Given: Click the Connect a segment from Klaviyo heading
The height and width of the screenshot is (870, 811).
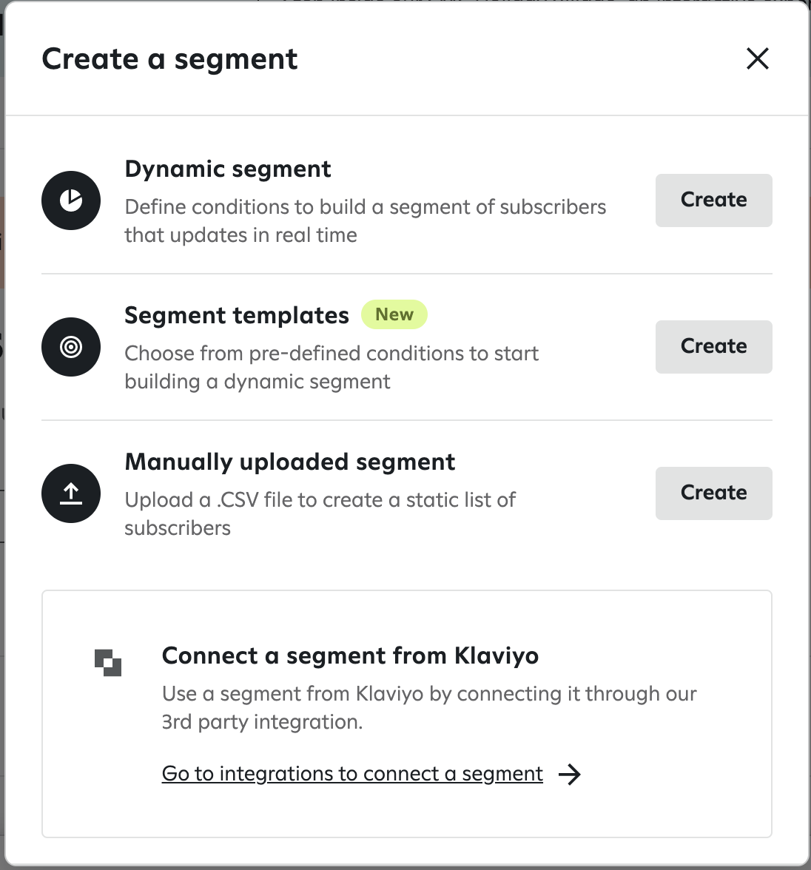Looking at the screenshot, I should point(350,655).
